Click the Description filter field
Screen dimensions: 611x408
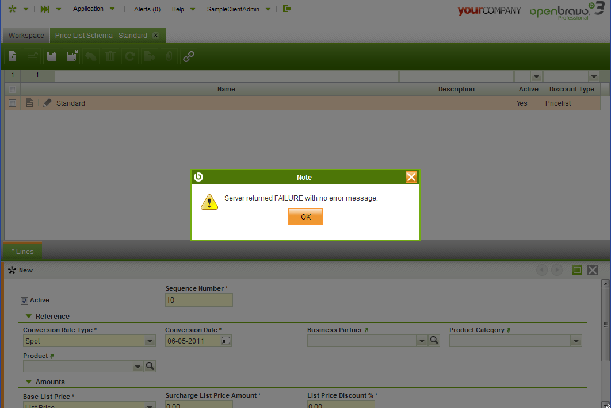click(x=456, y=76)
